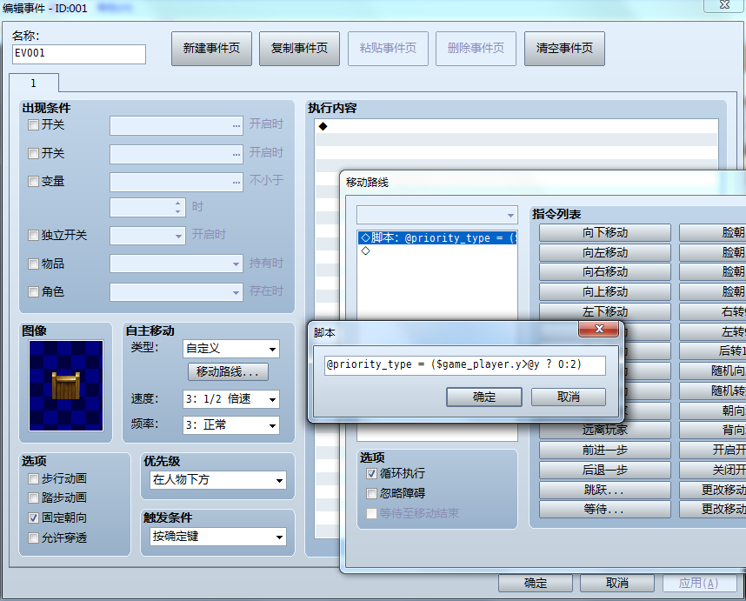Enable 允许穿透 option
This screenshot has height=601, width=746.
(x=33, y=538)
